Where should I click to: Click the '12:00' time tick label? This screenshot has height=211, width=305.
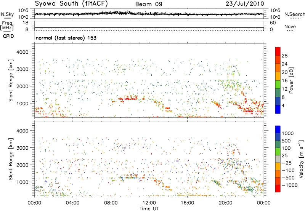point(149,203)
